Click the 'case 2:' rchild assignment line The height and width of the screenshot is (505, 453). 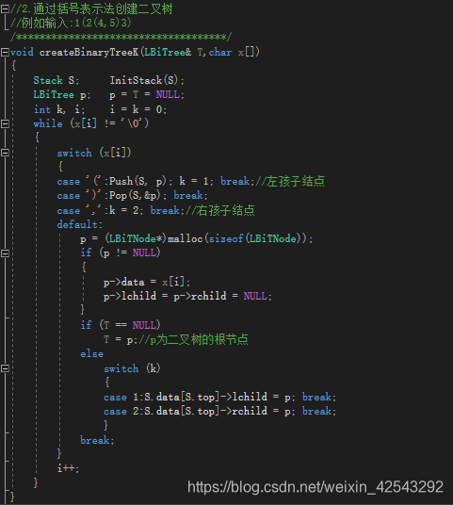point(219,412)
